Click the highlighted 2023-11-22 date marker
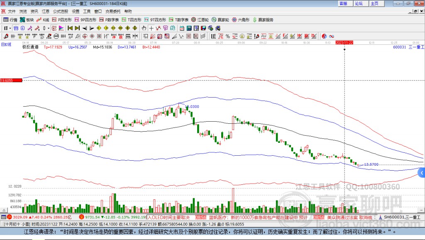425x240 pixels. tap(344, 42)
